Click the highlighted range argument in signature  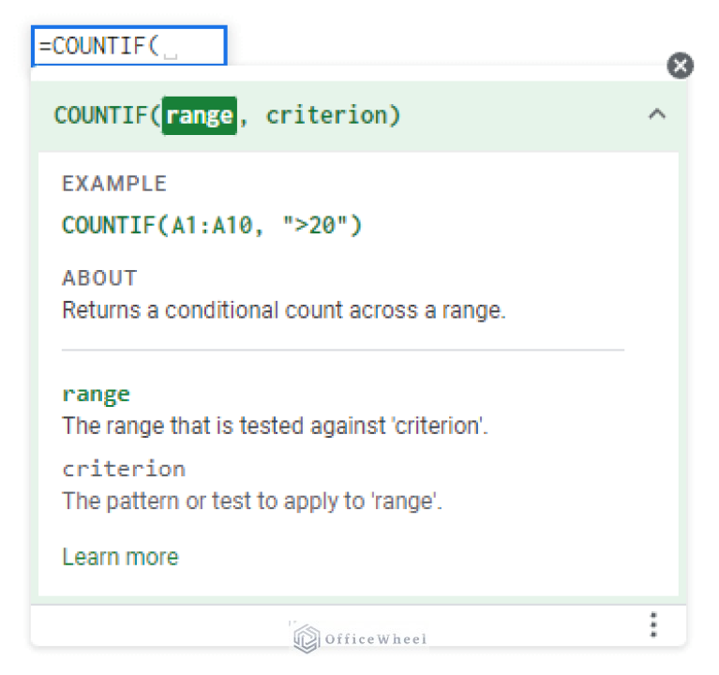pos(199,115)
